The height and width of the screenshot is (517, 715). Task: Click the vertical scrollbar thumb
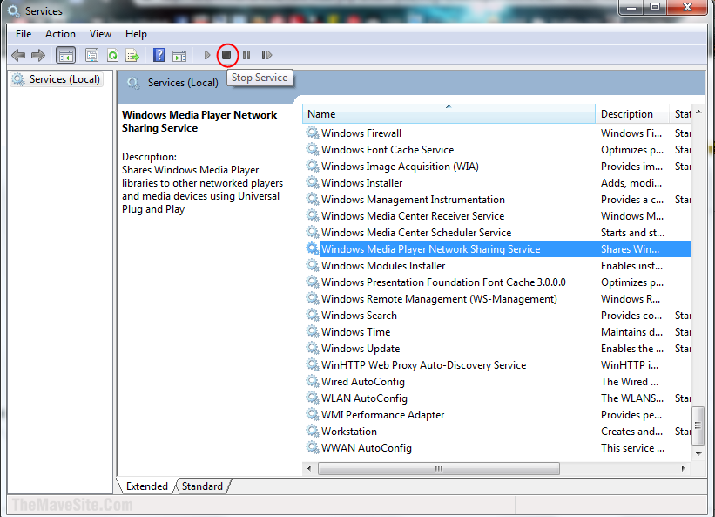click(x=698, y=425)
